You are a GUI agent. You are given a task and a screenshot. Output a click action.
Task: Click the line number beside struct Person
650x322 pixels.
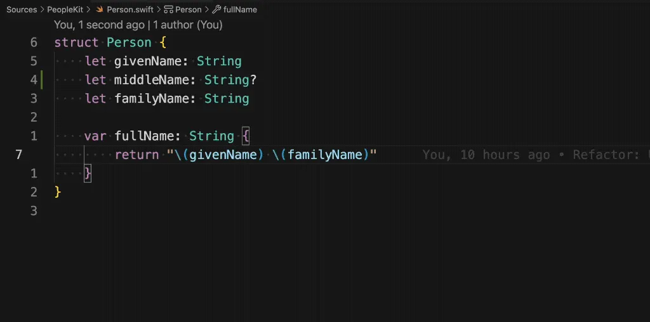tap(34, 42)
